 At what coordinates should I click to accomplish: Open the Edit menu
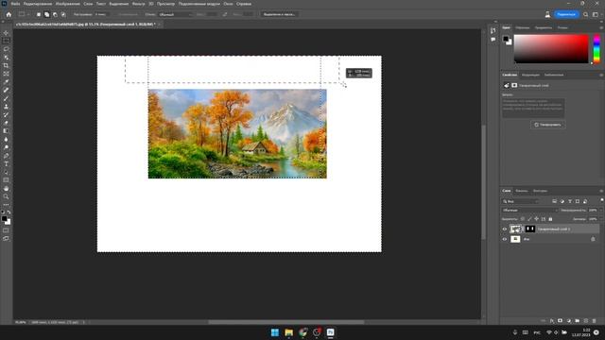pos(38,4)
